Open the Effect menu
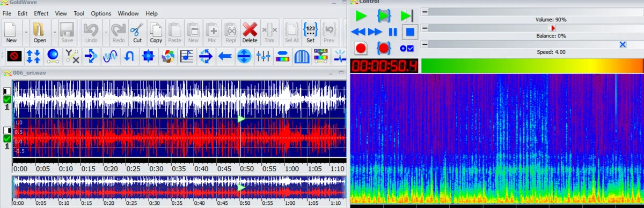This screenshot has height=208, width=644. (41, 13)
